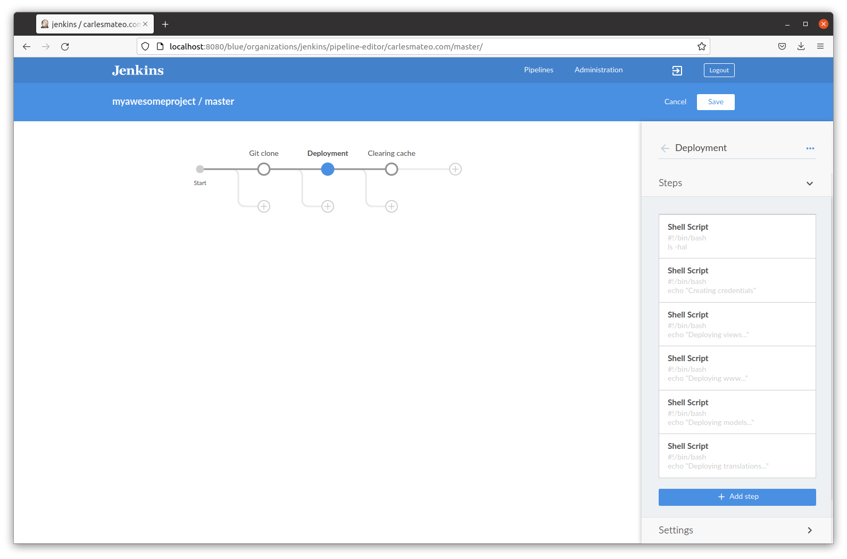Click the back arrow next to Deployment title
Viewport: 847px width, 559px height.
(665, 148)
